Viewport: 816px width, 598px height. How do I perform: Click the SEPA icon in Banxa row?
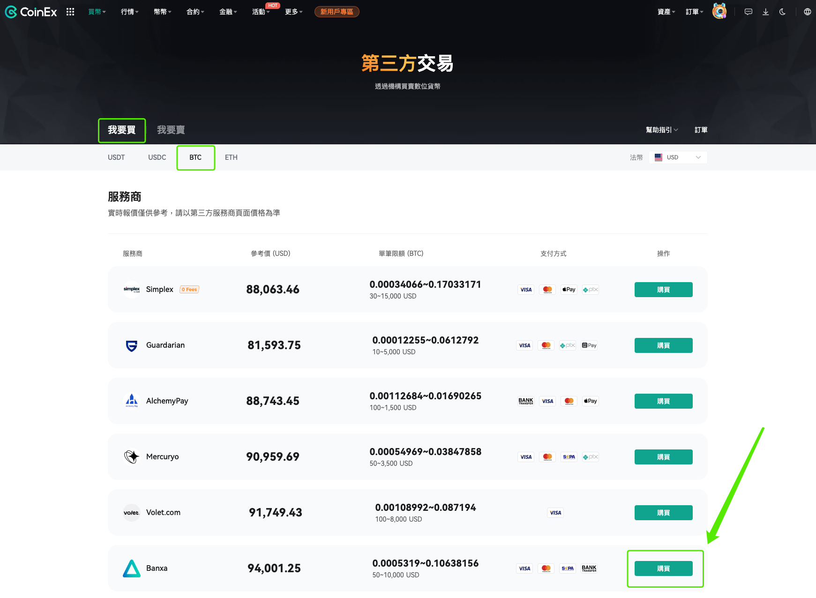(x=568, y=568)
